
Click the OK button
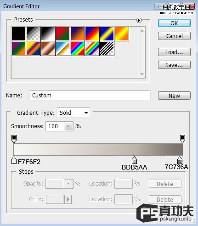tap(174, 23)
